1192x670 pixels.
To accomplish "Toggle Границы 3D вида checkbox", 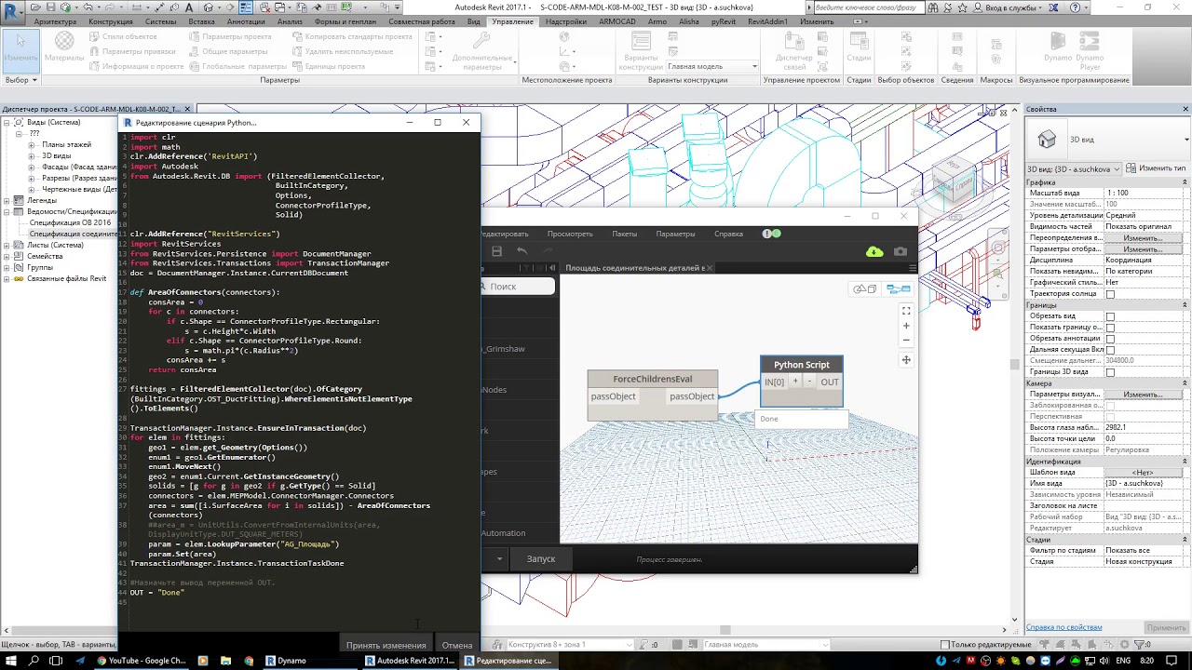I will coord(1110,372).
